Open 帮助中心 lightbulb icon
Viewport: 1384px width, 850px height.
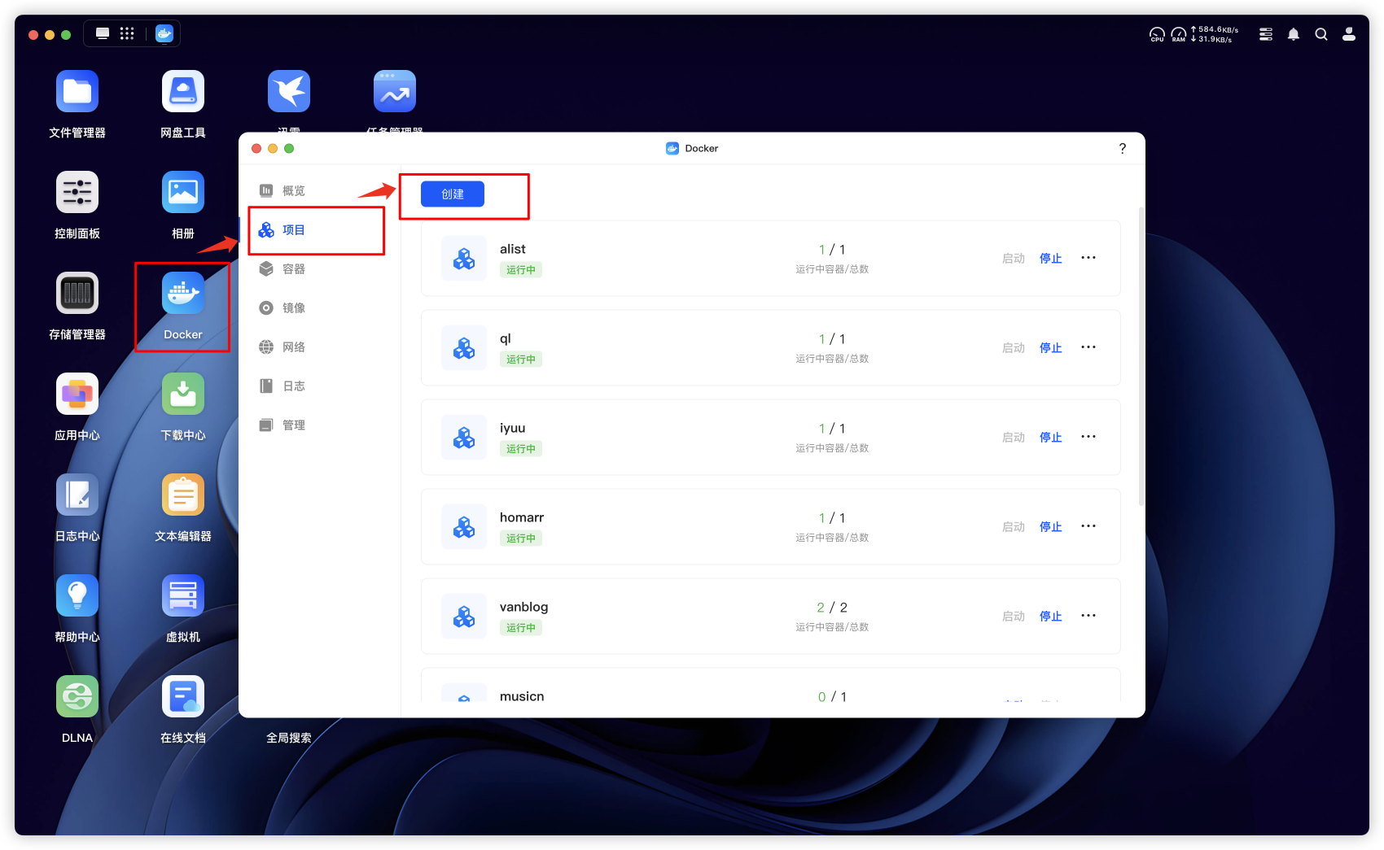coord(77,595)
